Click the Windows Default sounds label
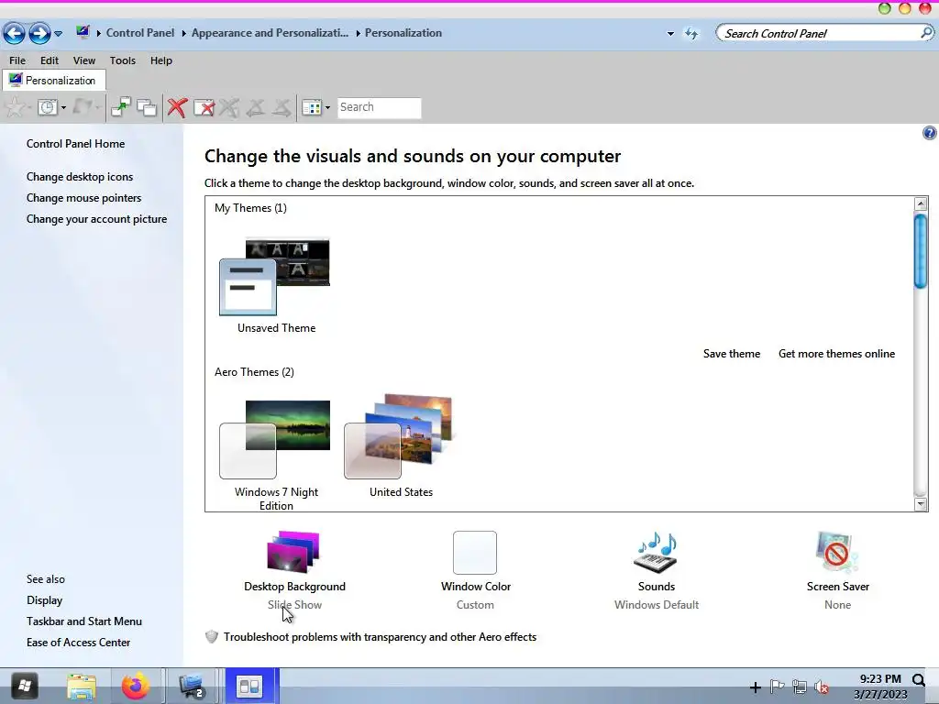 tap(657, 605)
